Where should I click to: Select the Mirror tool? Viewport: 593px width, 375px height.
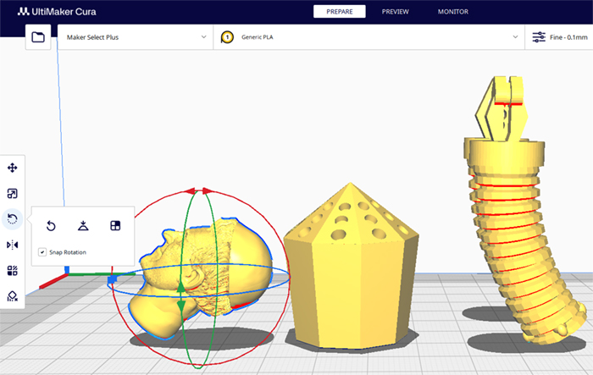(x=12, y=245)
